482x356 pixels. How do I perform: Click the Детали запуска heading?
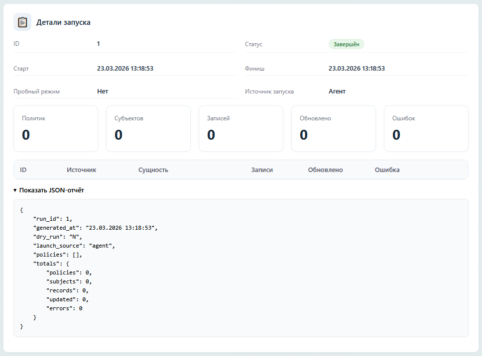coord(63,22)
